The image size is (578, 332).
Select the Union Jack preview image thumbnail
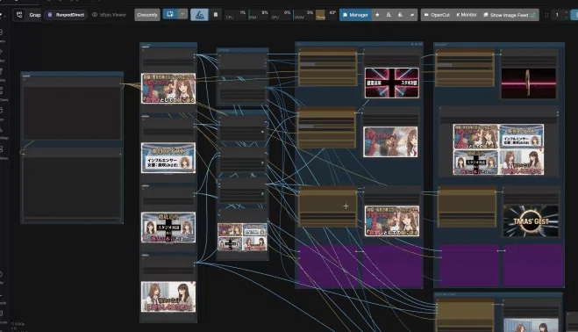click(392, 83)
